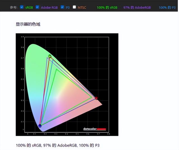Click the gamut summary caption below chart

(x=58, y=146)
